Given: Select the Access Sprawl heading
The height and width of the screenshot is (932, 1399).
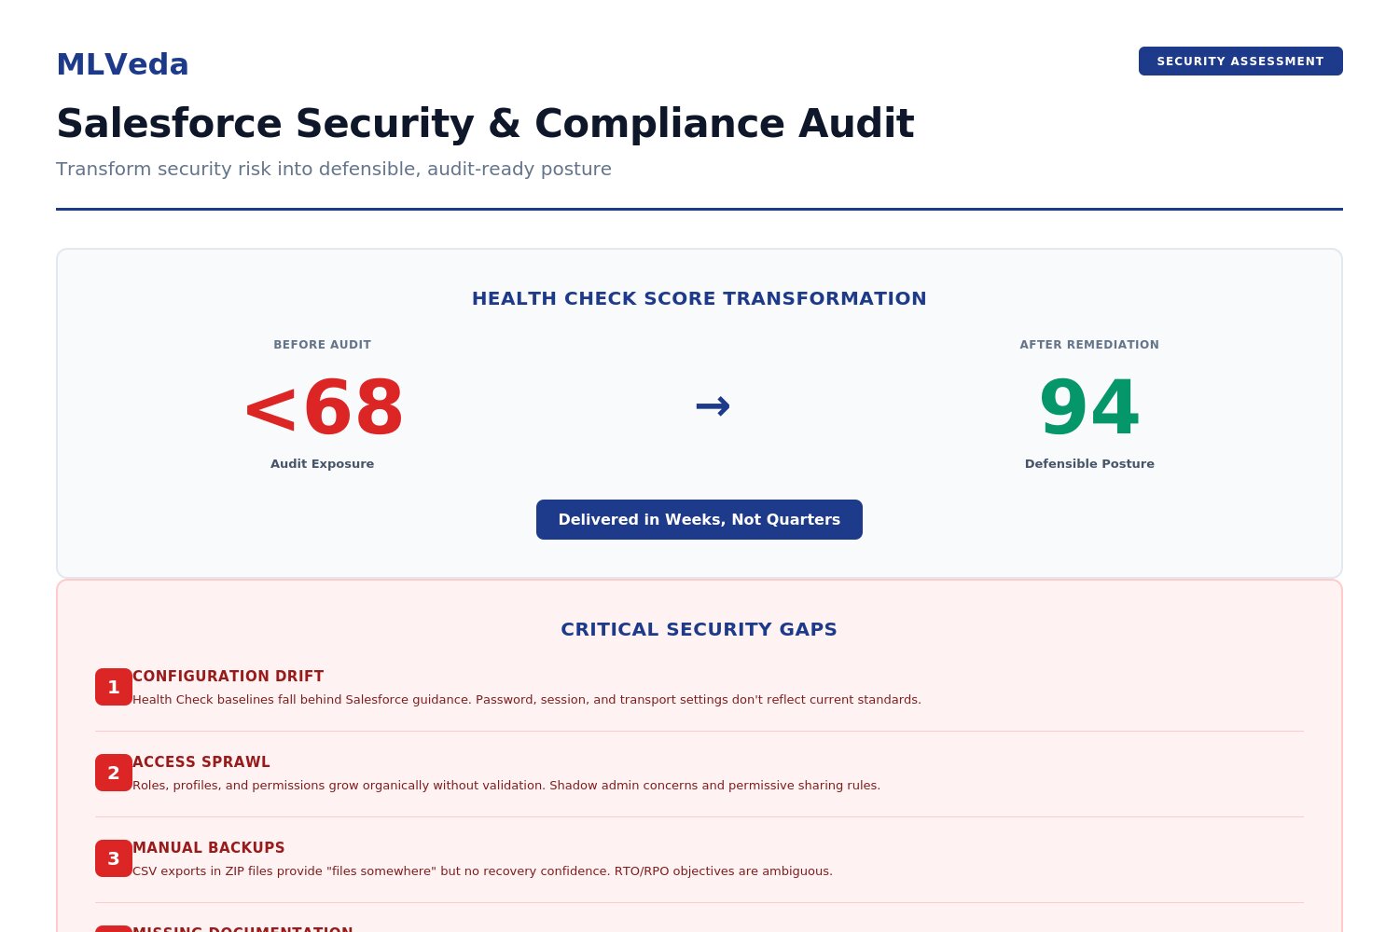Looking at the screenshot, I should pos(201,762).
